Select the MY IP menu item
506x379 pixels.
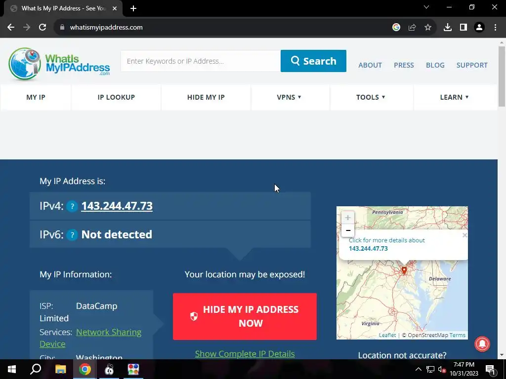36,97
